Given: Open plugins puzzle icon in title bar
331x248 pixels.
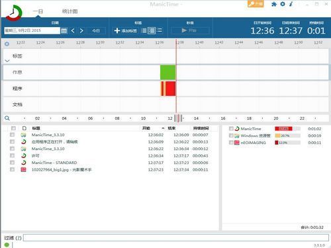Looking at the screenshot, I should (274, 4).
